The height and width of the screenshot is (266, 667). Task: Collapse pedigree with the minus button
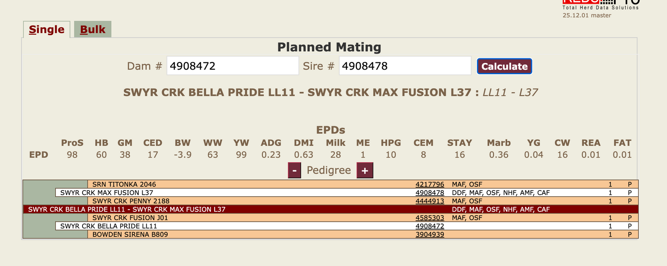click(x=294, y=171)
